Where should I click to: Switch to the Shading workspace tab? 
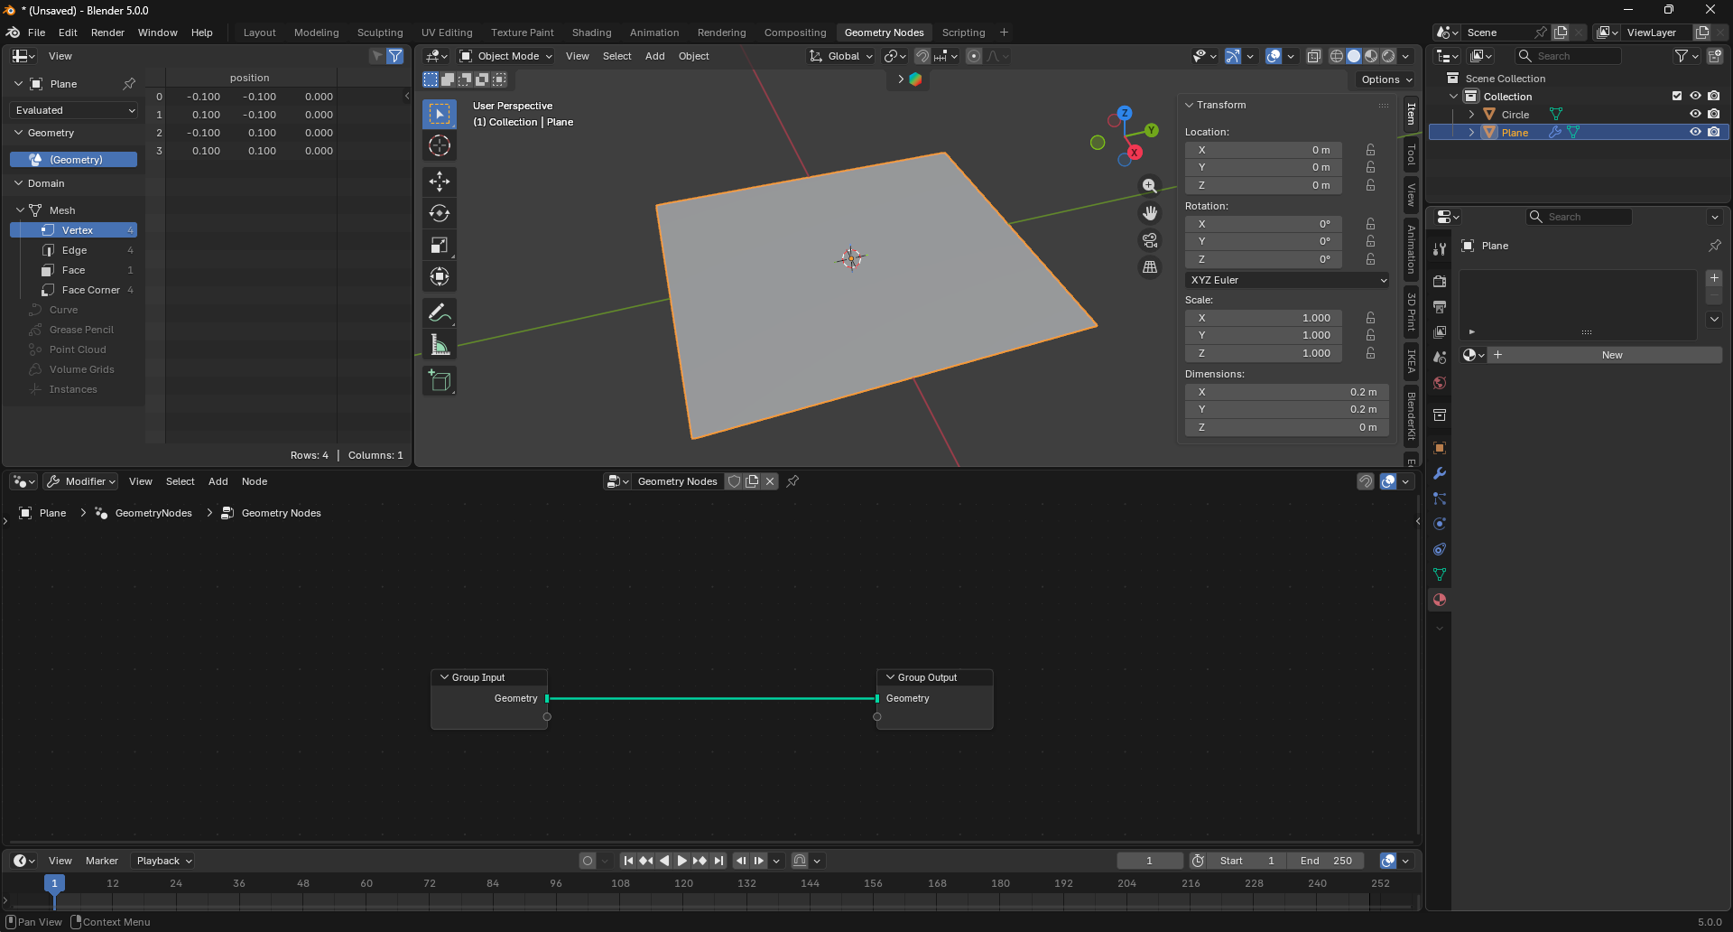tap(591, 33)
